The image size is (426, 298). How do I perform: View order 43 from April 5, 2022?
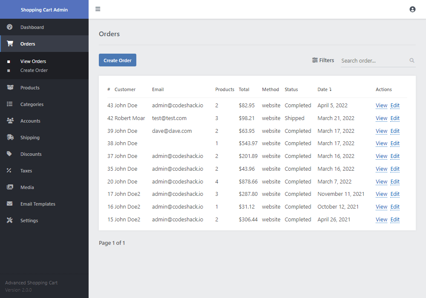click(x=381, y=105)
